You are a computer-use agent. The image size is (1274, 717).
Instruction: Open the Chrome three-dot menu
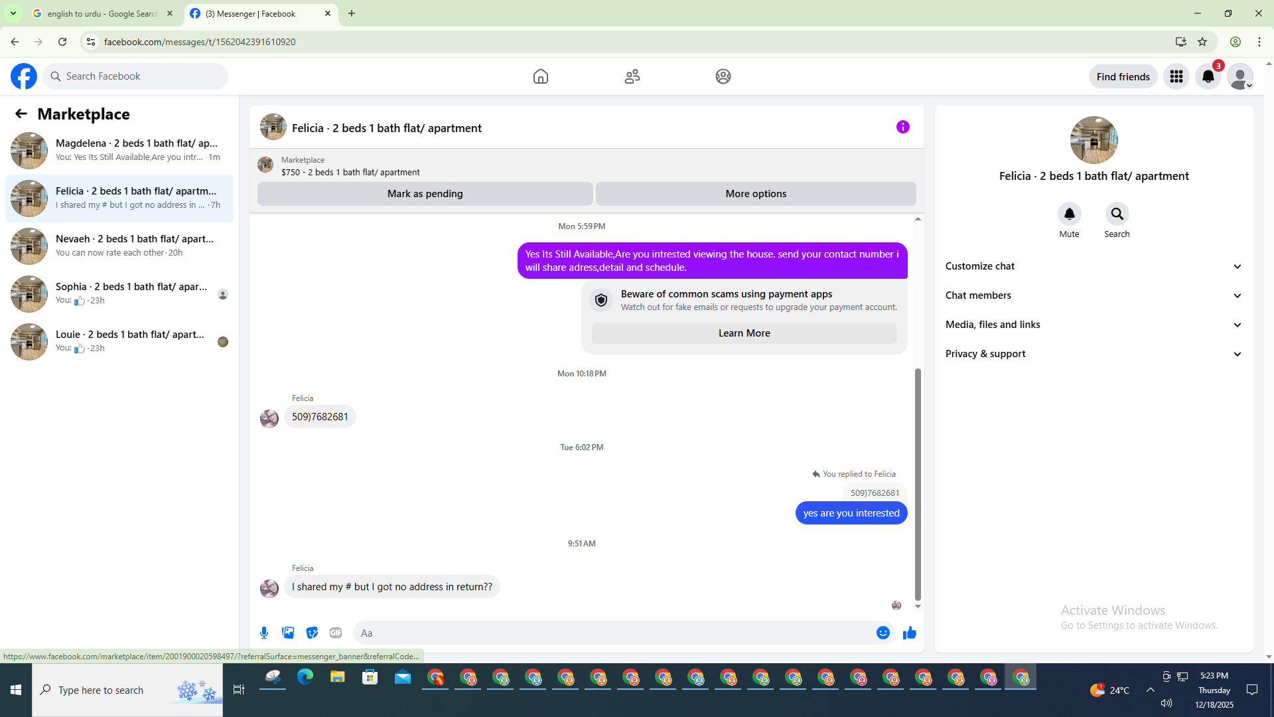pos(1259,42)
